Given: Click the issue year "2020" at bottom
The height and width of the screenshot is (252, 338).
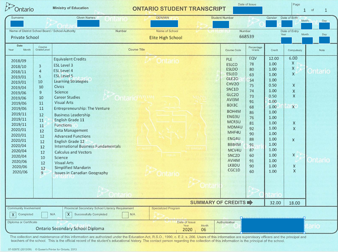Looking at the screenshot, I should pyautogui.click(x=187, y=229).
